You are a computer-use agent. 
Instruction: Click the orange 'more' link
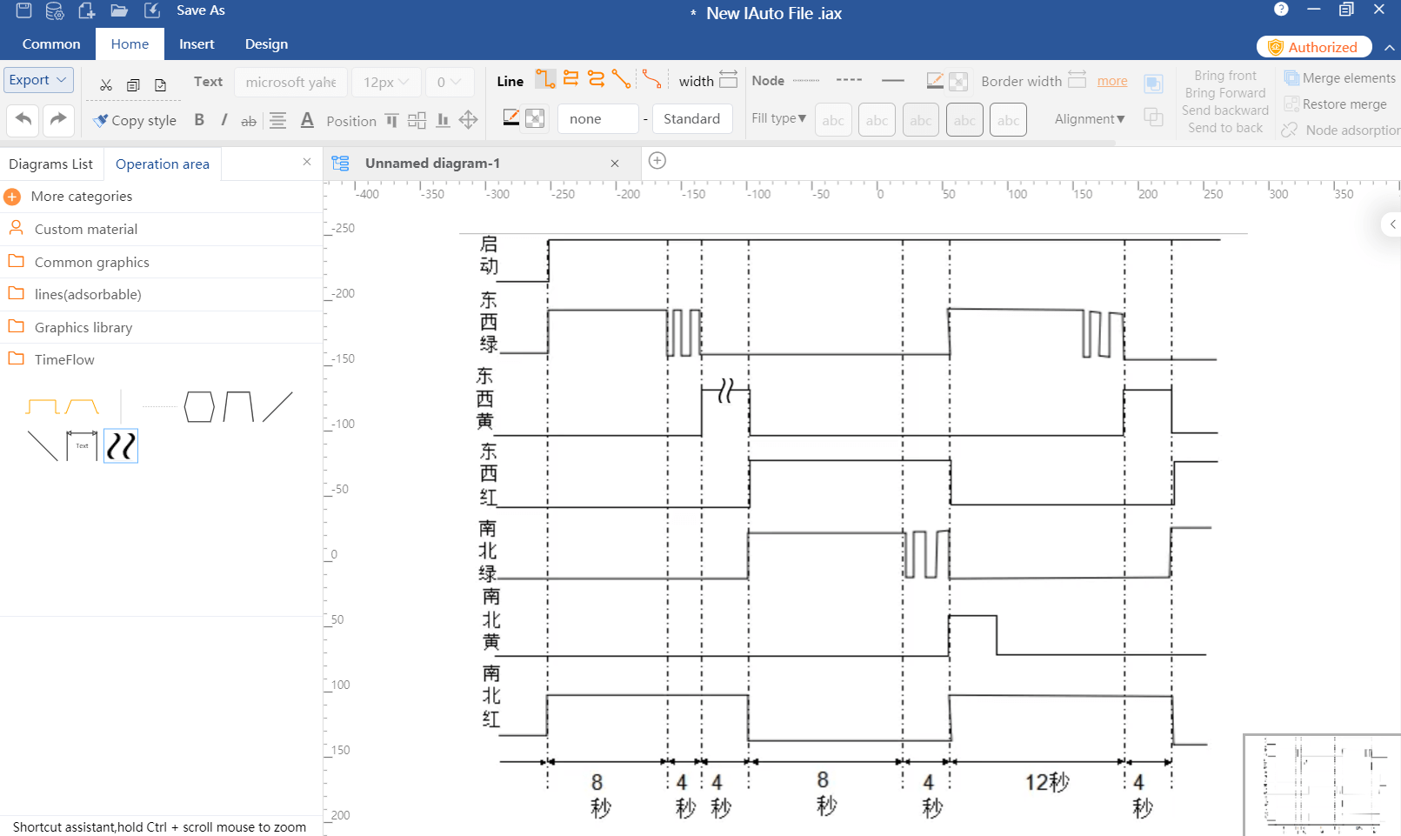(1111, 80)
